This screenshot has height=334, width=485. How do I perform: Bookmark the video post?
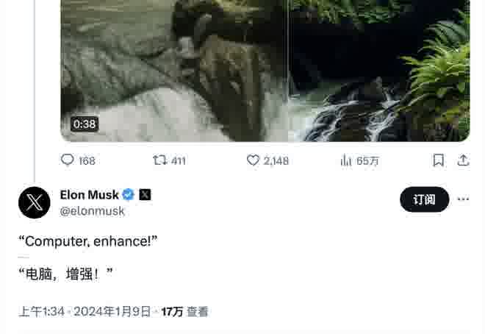(438, 160)
